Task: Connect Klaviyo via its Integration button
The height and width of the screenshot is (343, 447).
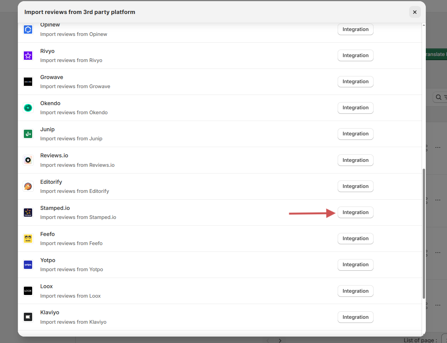Action: point(355,317)
